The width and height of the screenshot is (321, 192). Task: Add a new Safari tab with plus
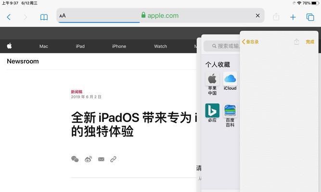pyautogui.click(x=293, y=17)
